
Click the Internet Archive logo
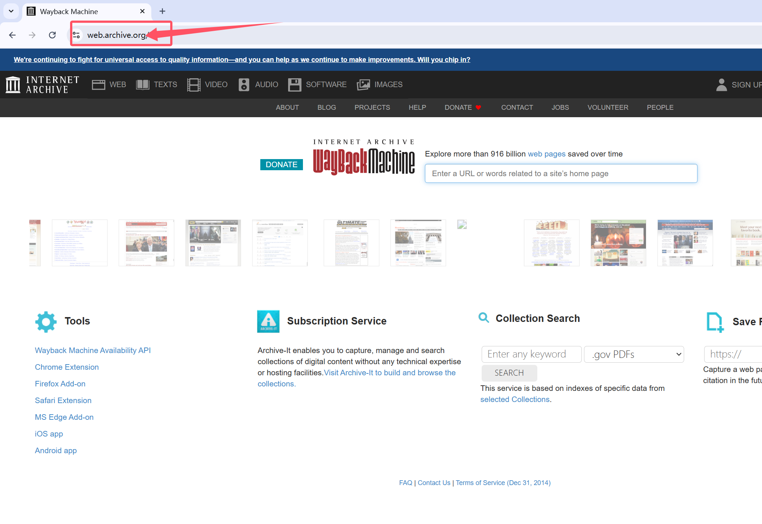43,85
